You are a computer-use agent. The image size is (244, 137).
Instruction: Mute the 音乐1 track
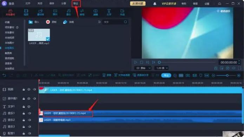[x=29, y=114]
